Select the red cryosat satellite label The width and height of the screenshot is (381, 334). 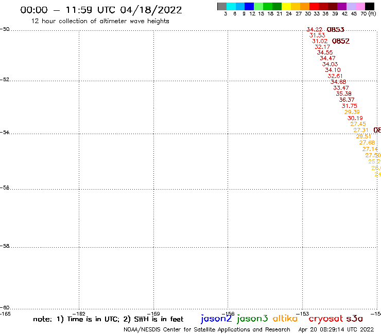pyautogui.click(x=326, y=319)
